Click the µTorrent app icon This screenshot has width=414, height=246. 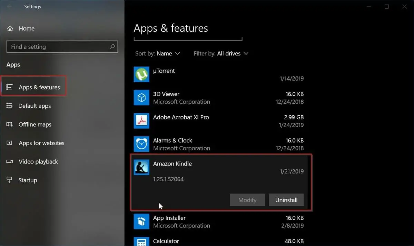click(x=141, y=74)
